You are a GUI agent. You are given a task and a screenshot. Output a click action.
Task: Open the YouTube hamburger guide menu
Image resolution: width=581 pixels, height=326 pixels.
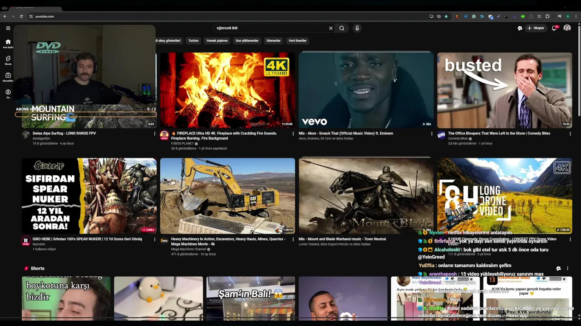click(8, 28)
